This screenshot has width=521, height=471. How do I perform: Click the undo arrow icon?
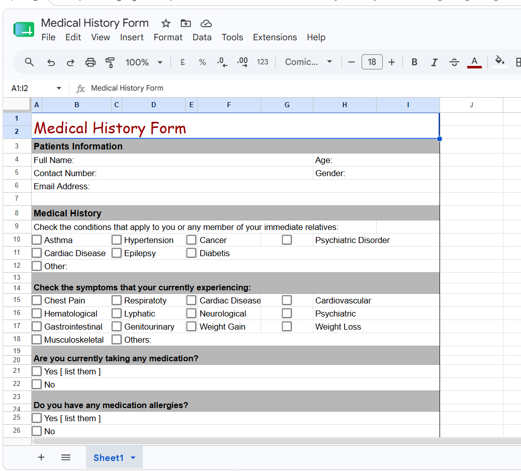pos(51,62)
